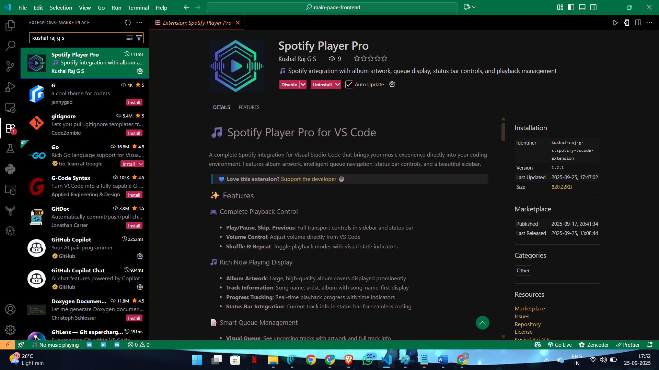659x370 pixels.
Task: Open WhatsApp from the taskbar
Action: click(368, 360)
